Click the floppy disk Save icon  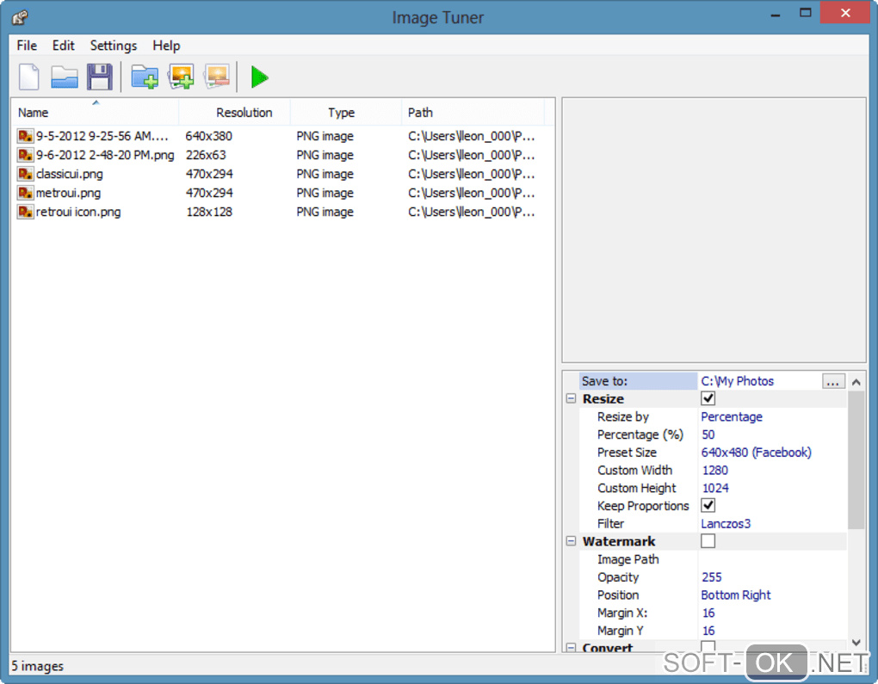[100, 77]
